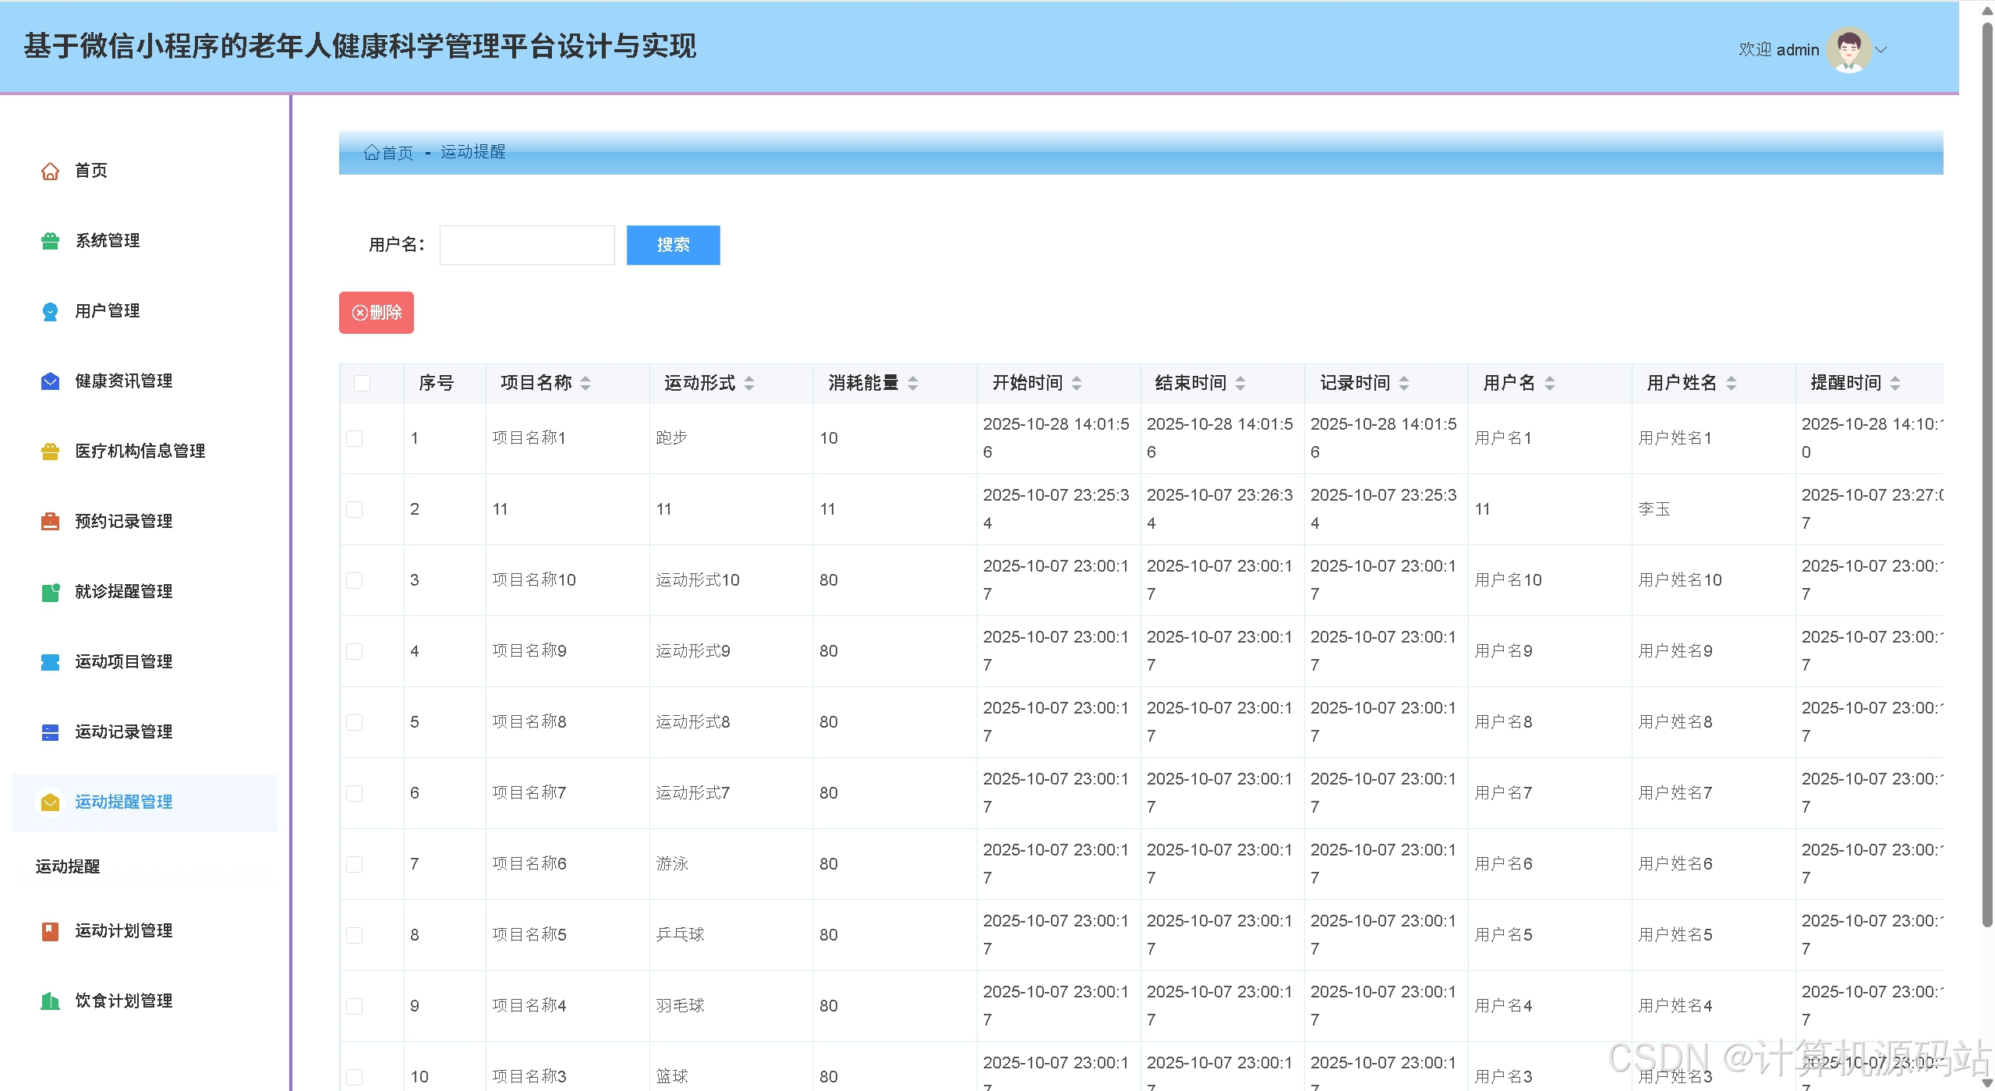Sort by 记录时间 column arrows
Image resolution: width=1995 pixels, height=1091 pixels.
tap(1404, 383)
